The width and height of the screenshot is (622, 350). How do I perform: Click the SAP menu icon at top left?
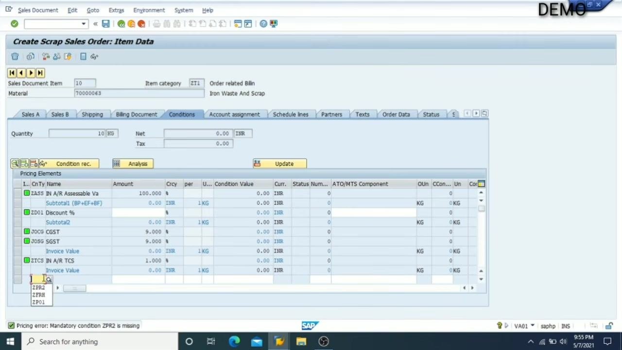9,10
